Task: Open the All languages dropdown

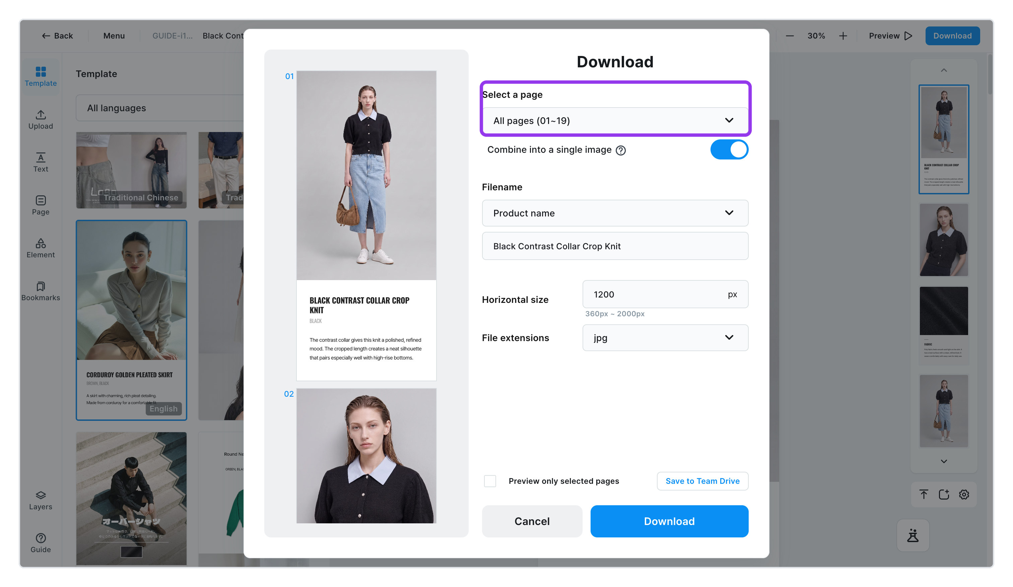Action: click(x=161, y=108)
